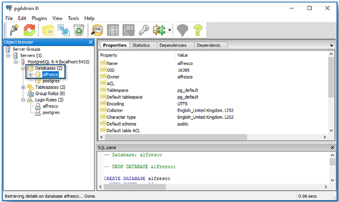The width and height of the screenshot is (339, 202).
Task: Open the help question mark icon
Action: 198,29
